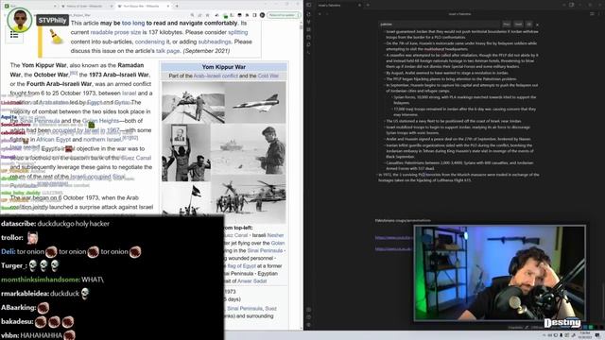Follow the 'splitting' link
The height and width of the screenshot is (340, 605).
point(237,32)
